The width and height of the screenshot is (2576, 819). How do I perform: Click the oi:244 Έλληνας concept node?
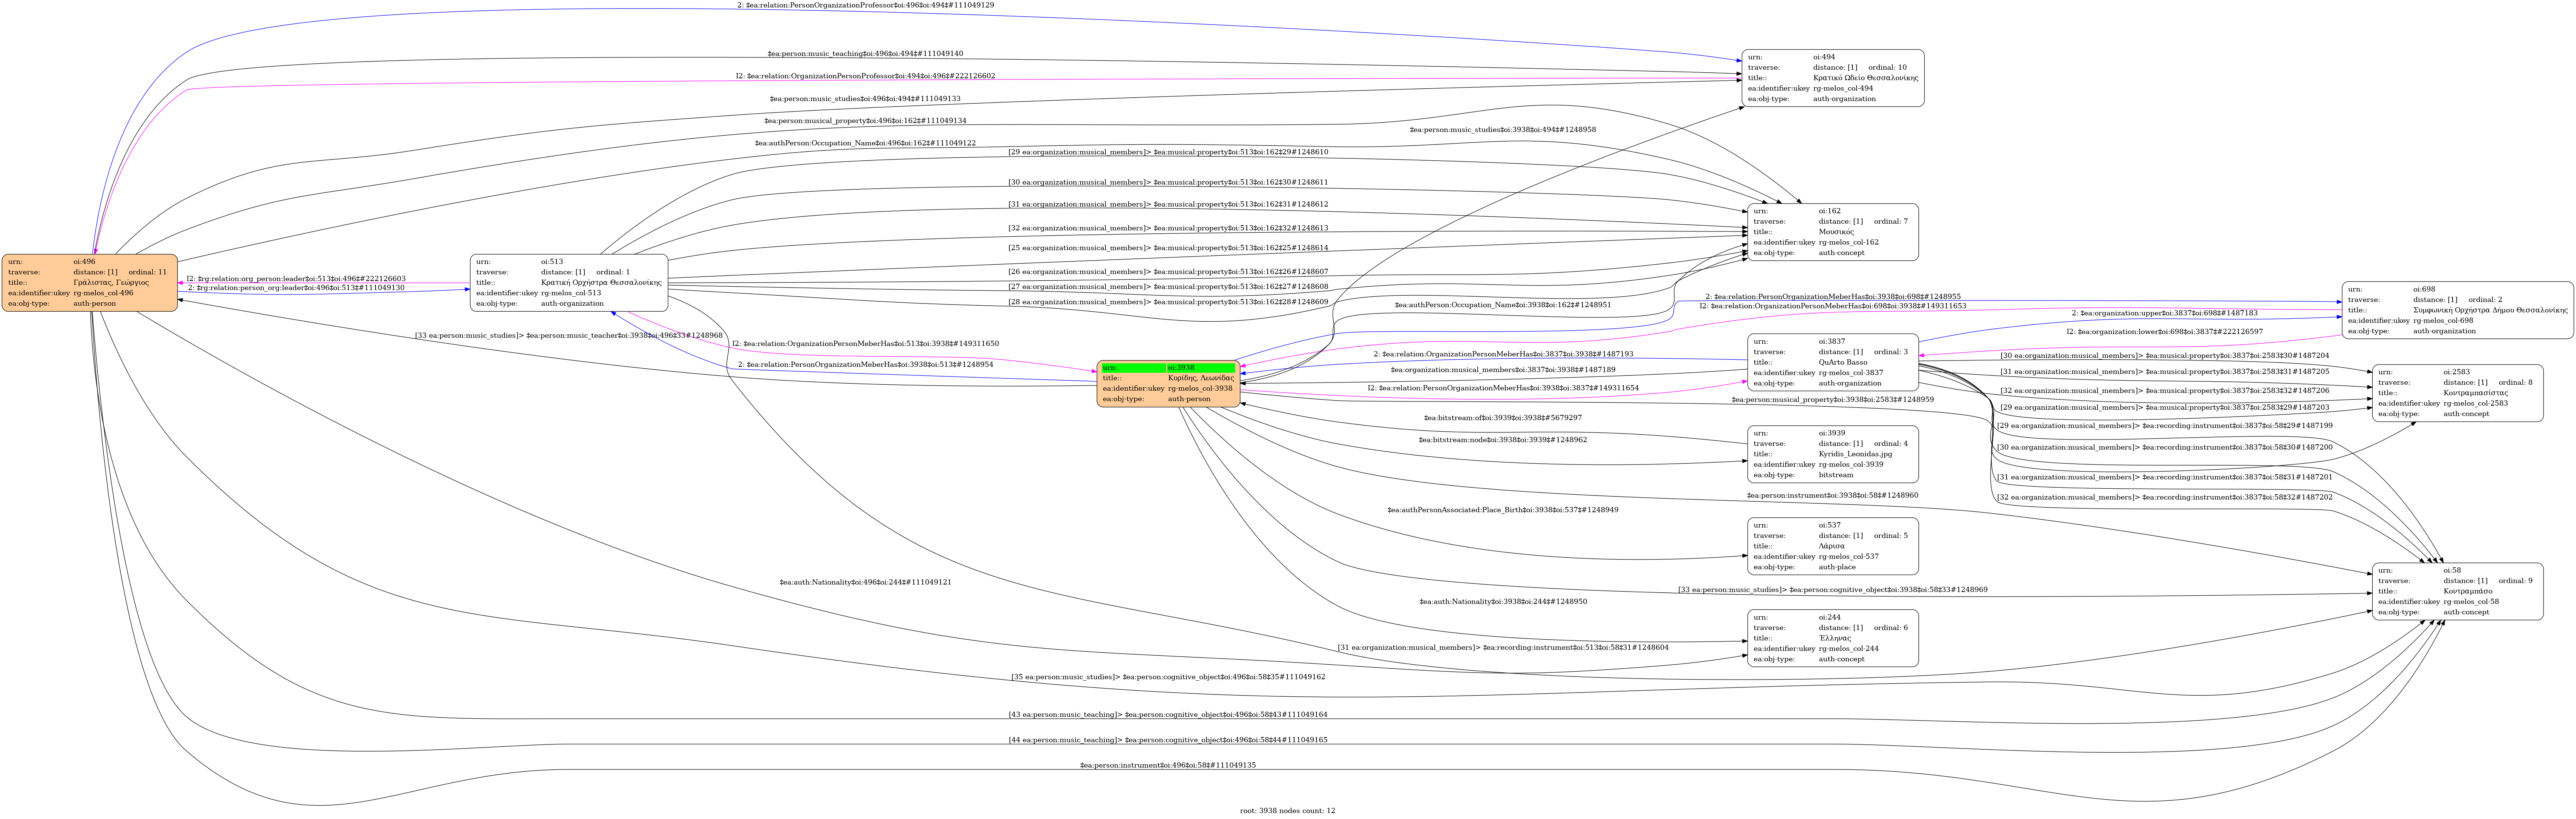point(1832,638)
